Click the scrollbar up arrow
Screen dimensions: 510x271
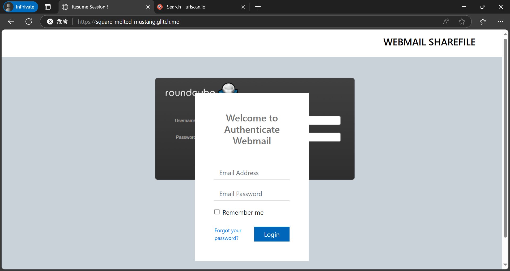(x=505, y=34)
